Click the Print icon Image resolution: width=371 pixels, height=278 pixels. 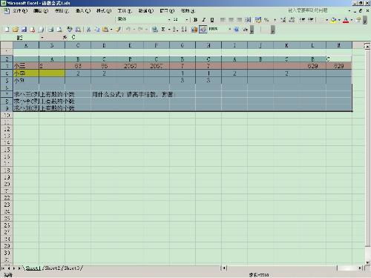[x=51, y=30]
